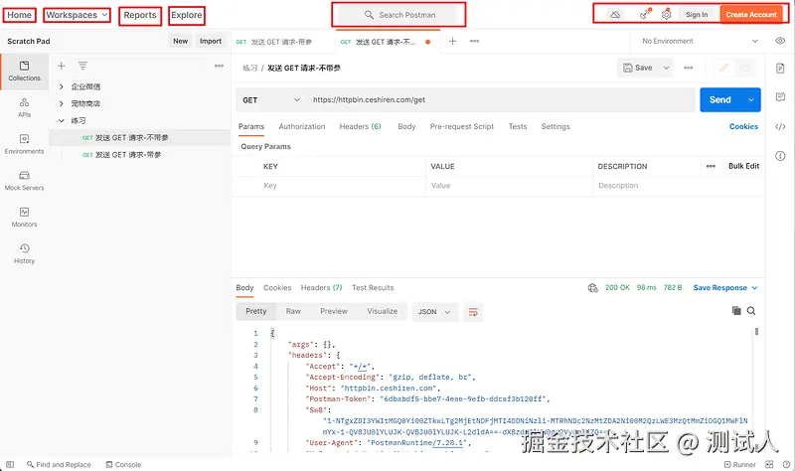The image size is (795, 471).
Task: Click the blue Send button
Action: click(x=720, y=100)
